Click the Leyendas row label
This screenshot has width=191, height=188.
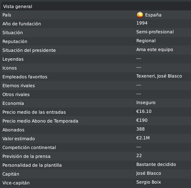tap(13, 59)
